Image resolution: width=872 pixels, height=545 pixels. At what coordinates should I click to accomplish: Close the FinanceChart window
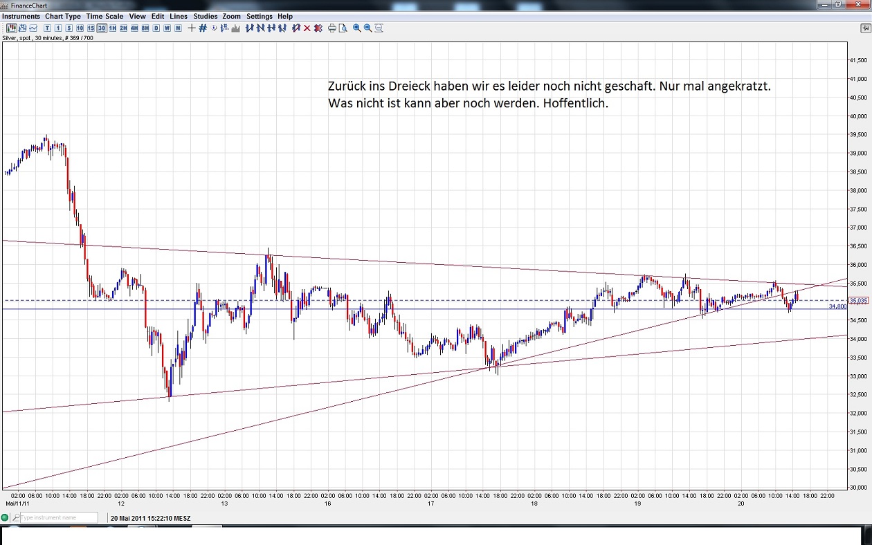pyautogui.click(x=857, y=4)
